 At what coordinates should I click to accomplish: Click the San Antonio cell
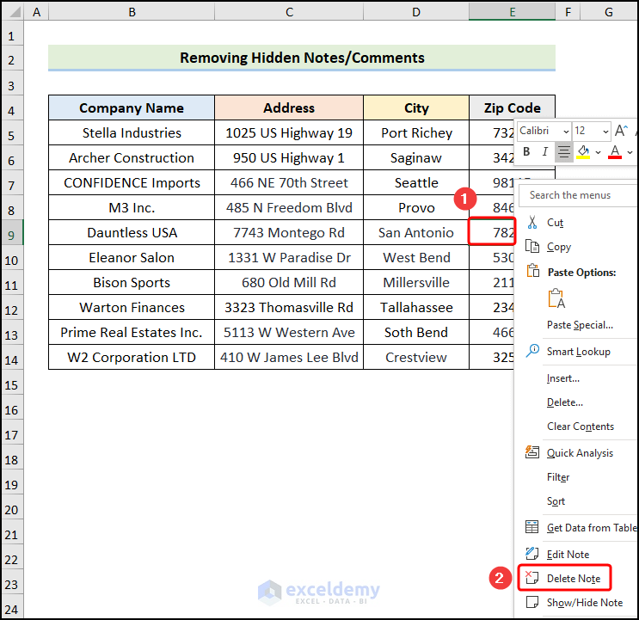pyautogui.click(x=416, y=232)
